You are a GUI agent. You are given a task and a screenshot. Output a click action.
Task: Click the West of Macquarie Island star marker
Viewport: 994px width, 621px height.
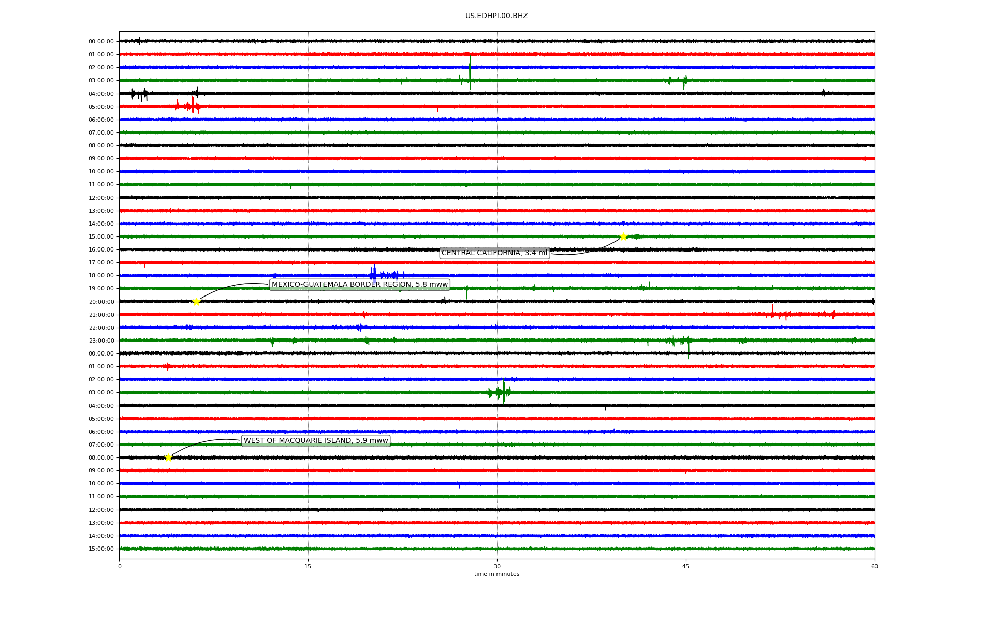(x=168, y=457)
